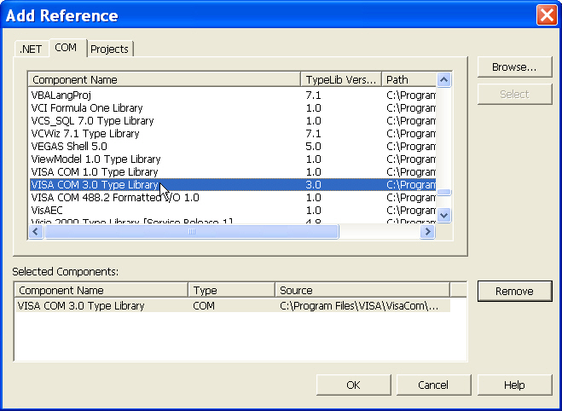Select VISA COM 3.0 row in Selected Components
Screen dimensions: 562x411
point(233,305)
